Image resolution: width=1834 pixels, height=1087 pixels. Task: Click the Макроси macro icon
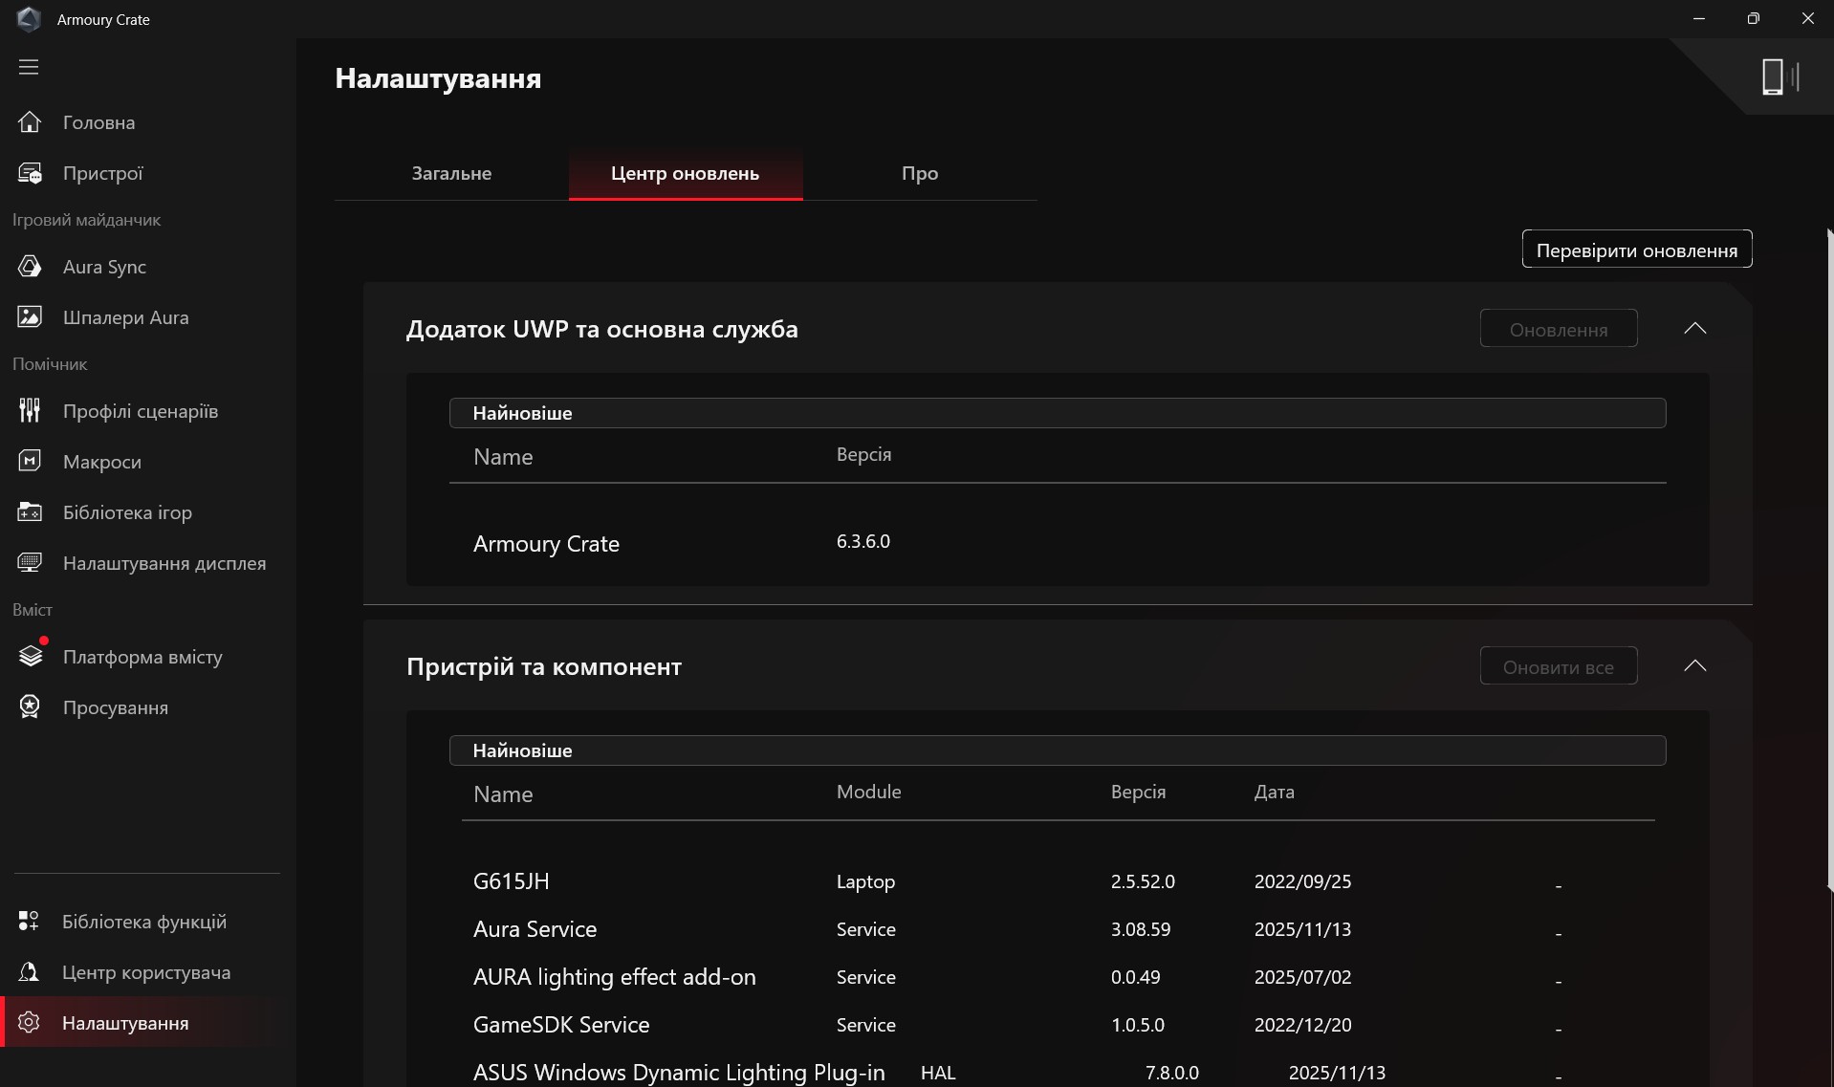(x=30, y=462)
